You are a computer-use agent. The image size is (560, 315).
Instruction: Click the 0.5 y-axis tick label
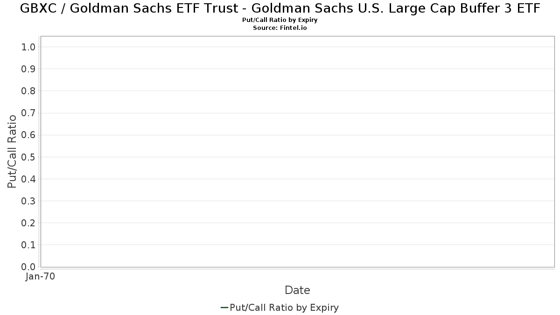pos(28,157)
